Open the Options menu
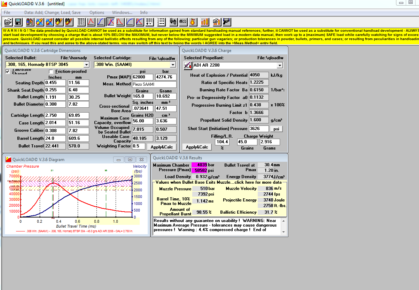The height and width of the screenshot is (290, 419). pyautogui.click(x=97, y=13)
